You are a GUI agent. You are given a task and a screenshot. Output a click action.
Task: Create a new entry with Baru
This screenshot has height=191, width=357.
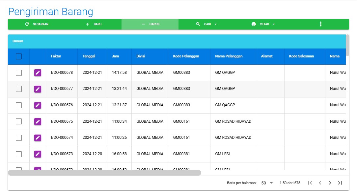(94, 24)
